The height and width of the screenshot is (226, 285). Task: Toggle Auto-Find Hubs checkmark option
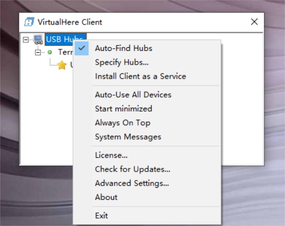point(147,48)
